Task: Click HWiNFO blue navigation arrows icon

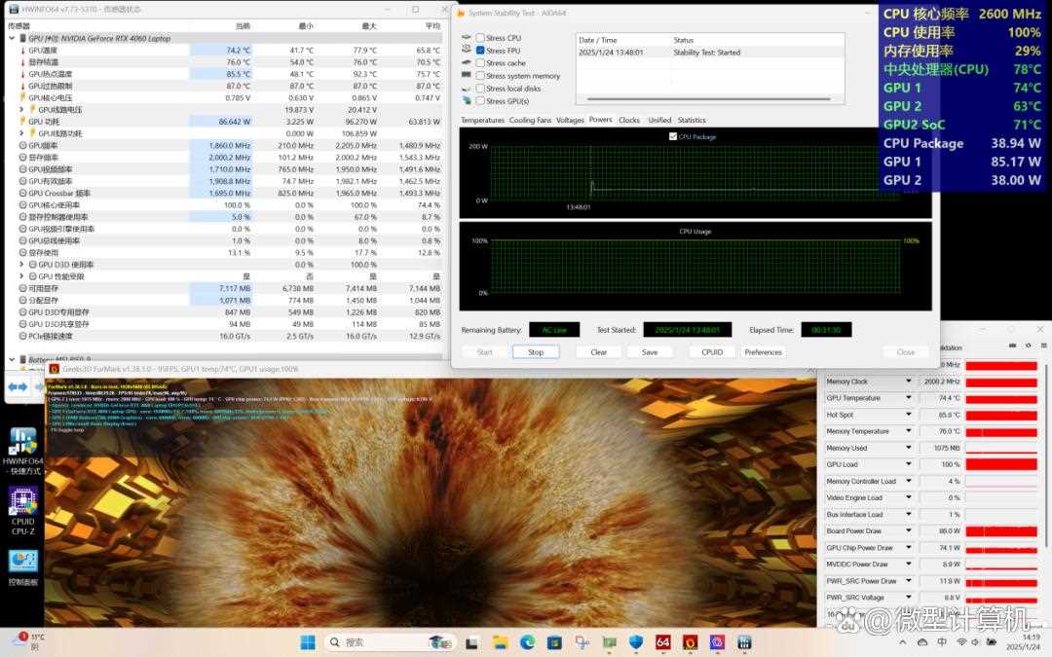Action: coord(18,387)
